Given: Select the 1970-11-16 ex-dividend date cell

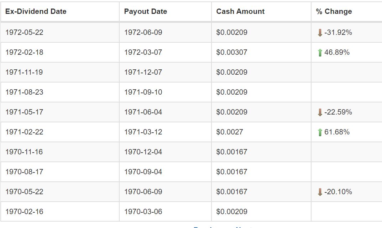Looking at the screenshot, I should pos(24,152).
